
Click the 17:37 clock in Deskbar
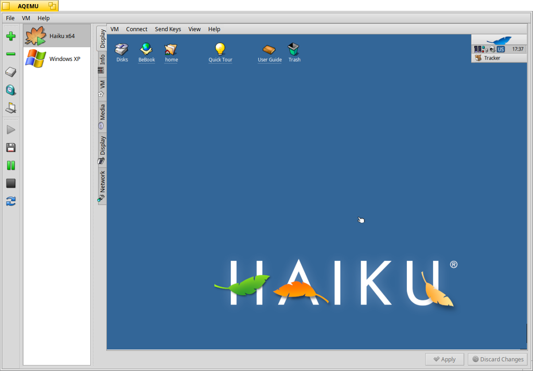[518, 49]
